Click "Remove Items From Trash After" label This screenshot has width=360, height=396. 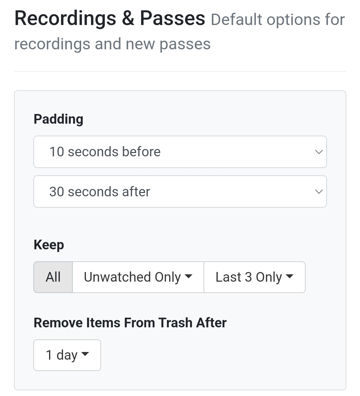click(x=130, y=323)
